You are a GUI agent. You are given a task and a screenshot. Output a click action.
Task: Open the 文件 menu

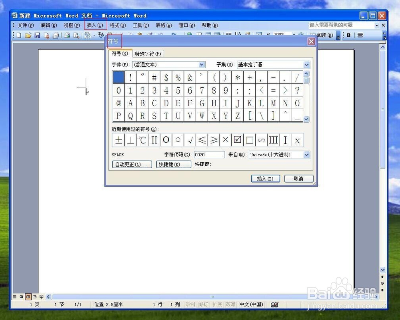pyautogui.click(x=26, y=25)
